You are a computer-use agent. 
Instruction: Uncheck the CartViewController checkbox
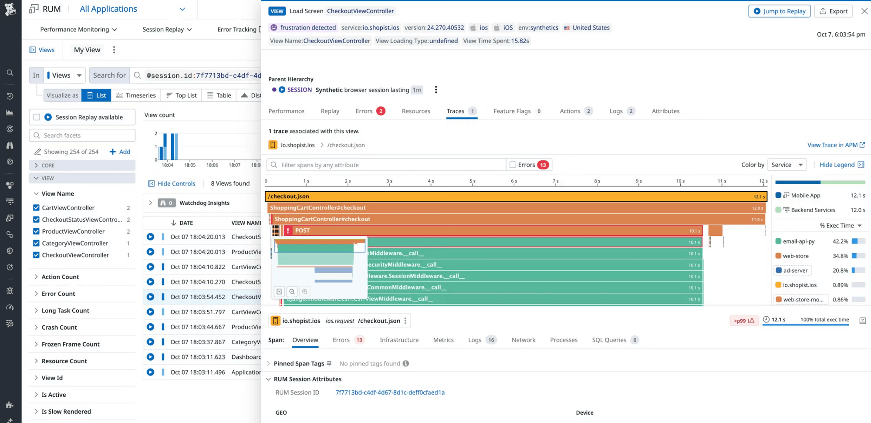(37, 208)
